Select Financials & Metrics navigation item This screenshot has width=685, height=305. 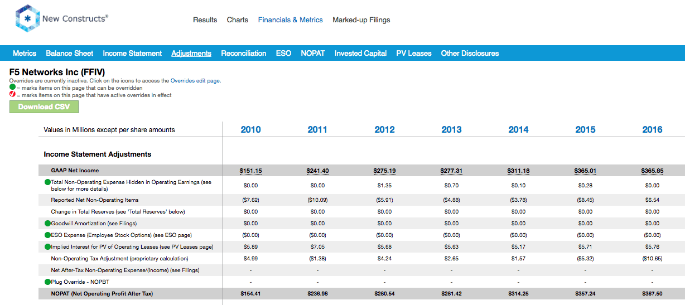coord(291,20)
